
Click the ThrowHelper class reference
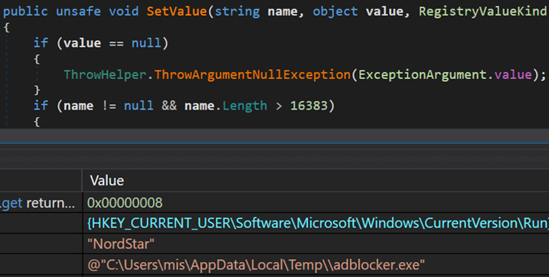(x=106, y=74)
